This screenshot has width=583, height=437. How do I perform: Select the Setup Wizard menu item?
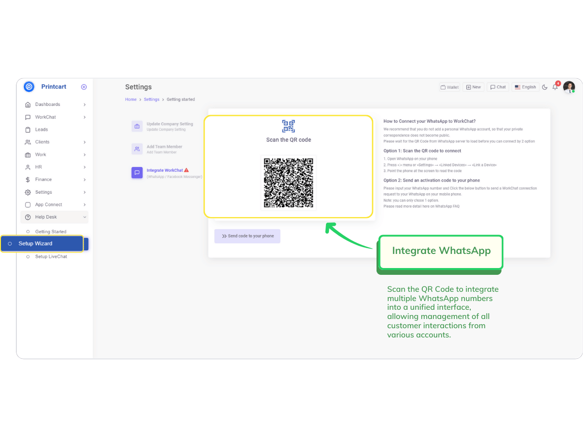coord(42,244)
